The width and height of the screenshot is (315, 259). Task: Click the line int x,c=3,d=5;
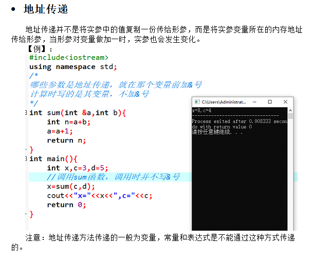coord(78,168)
